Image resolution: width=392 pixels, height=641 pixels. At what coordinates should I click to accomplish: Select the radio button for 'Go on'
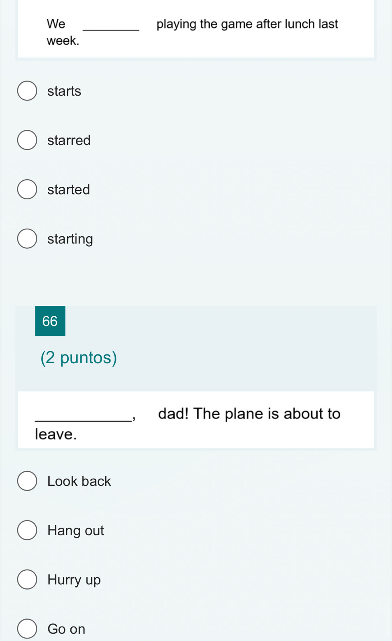[27, 629]
